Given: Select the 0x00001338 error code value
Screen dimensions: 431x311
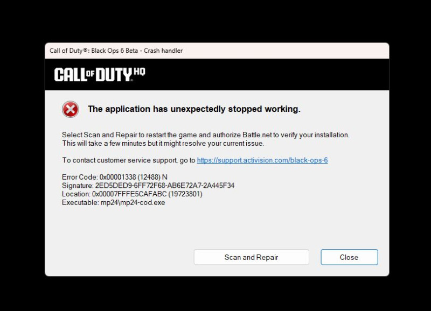Looking at the screenshot, I should (117, 177).
